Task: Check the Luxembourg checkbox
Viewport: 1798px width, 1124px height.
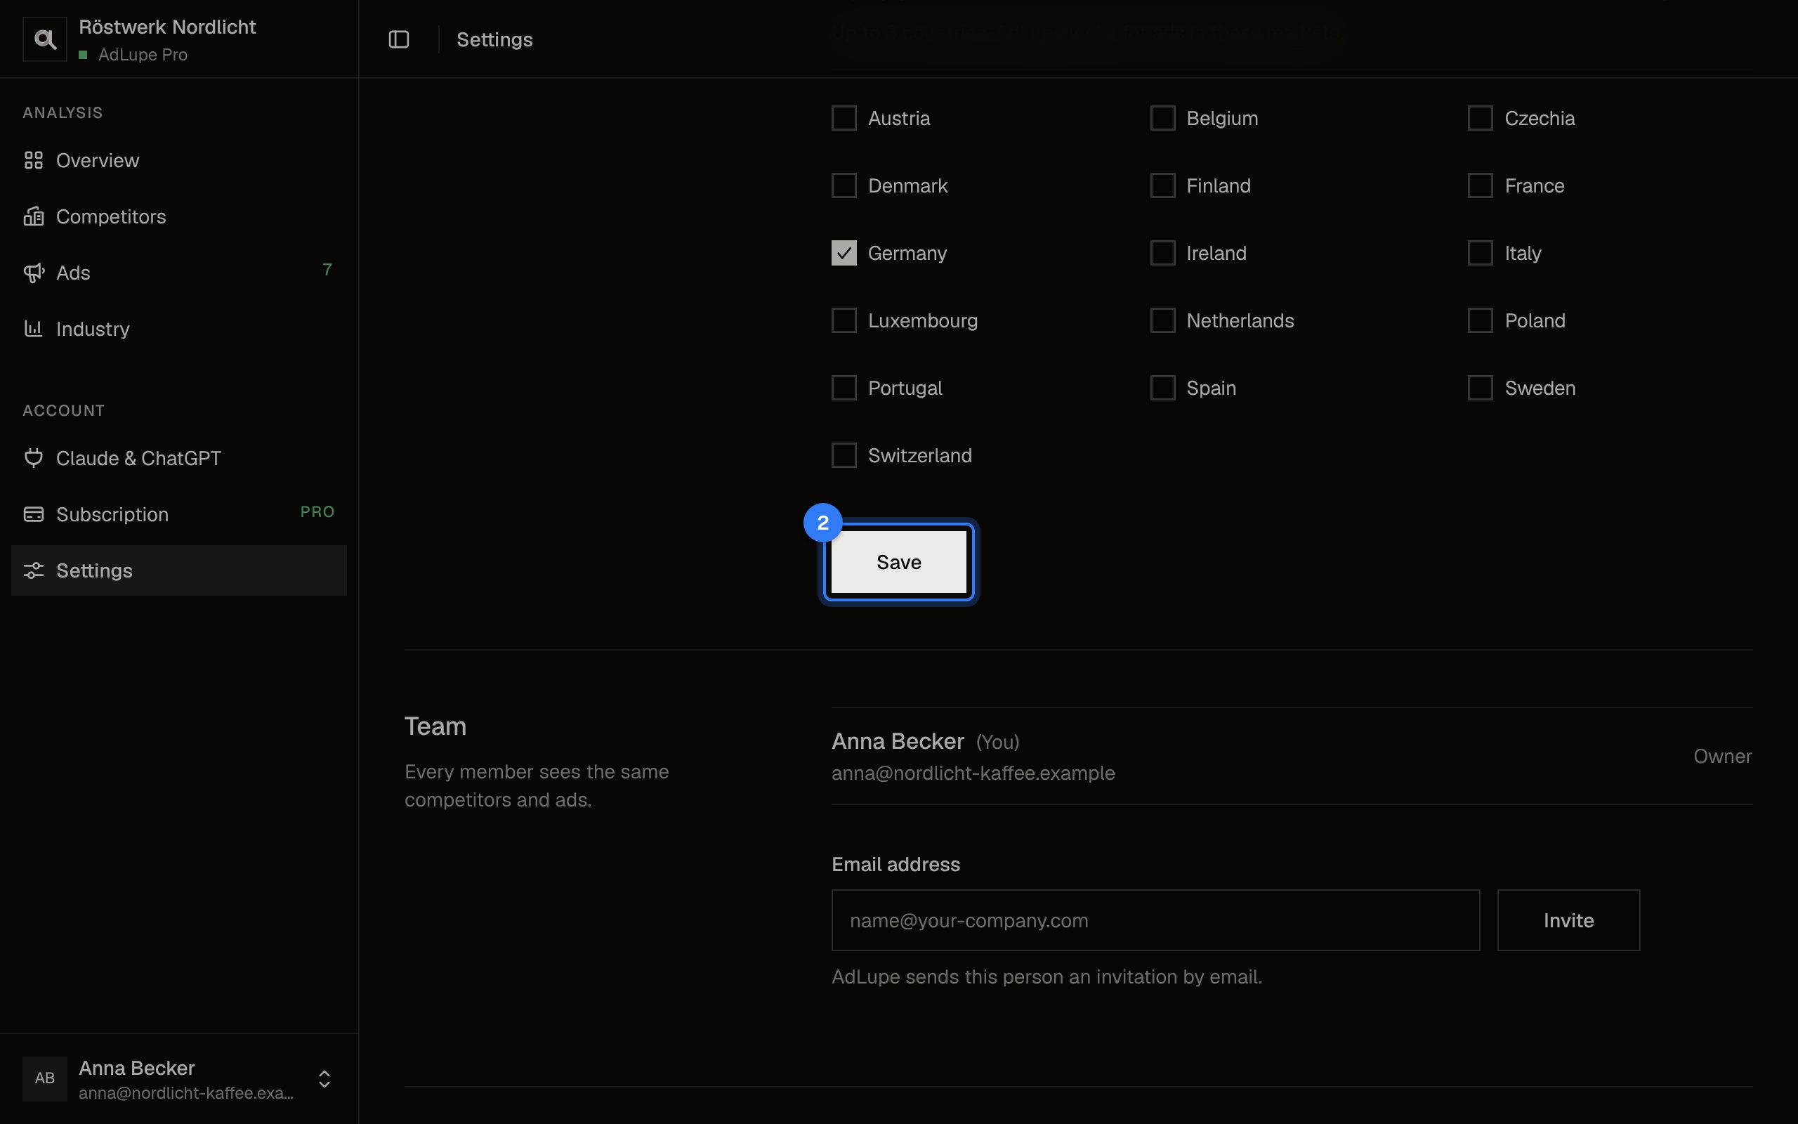Action: (844, 320)
